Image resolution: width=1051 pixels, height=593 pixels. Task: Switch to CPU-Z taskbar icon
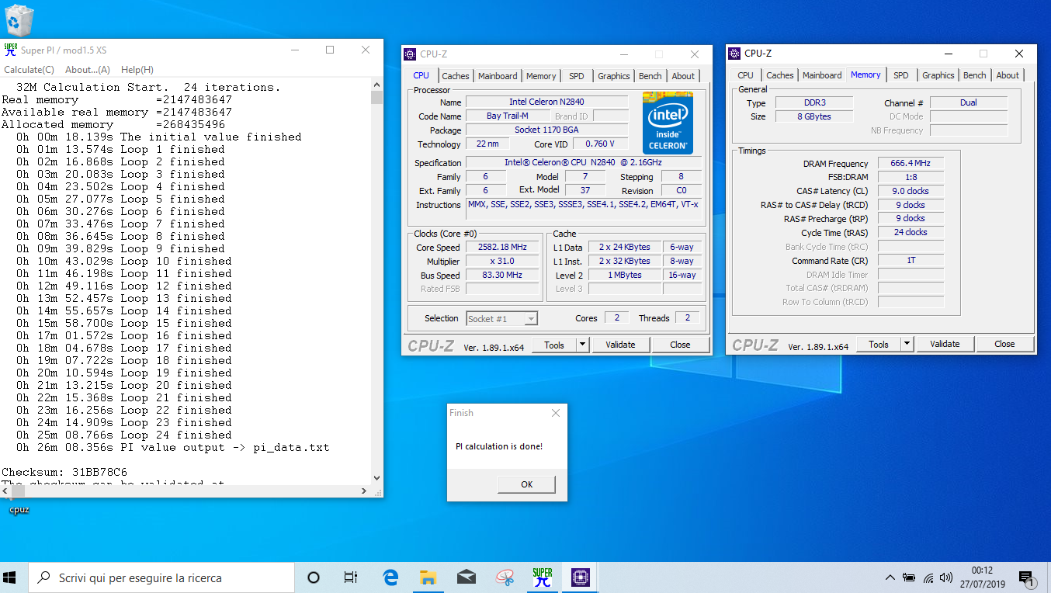point(580,577)
